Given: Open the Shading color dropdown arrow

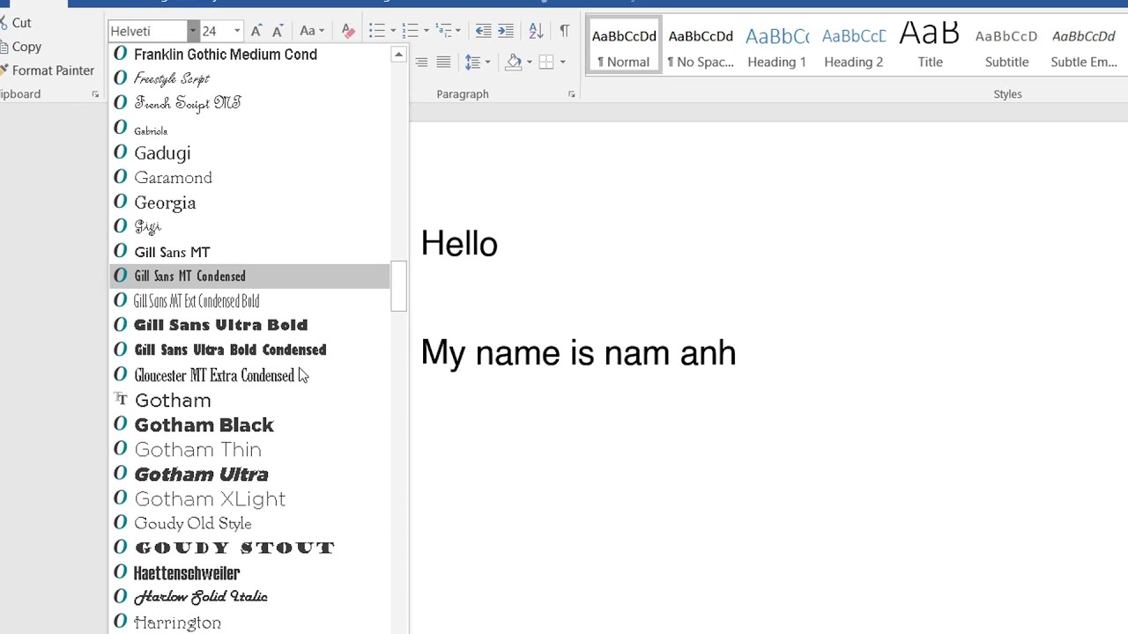Looking at the screenshot, I should click(x=529, y=62).
